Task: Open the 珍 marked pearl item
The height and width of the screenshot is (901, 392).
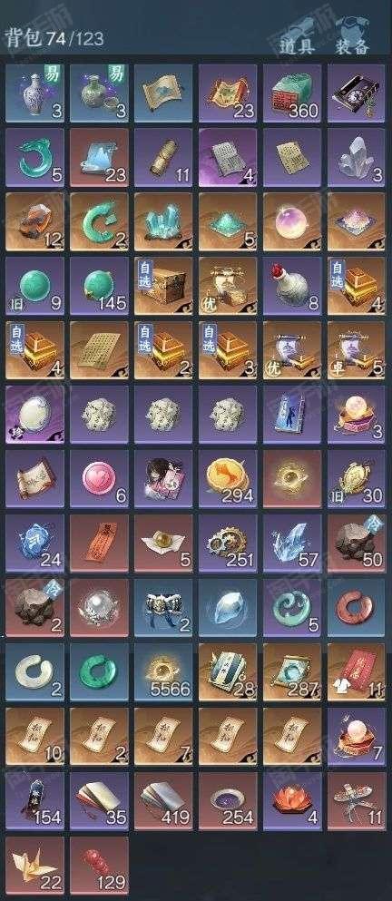Action: [34, 414]
